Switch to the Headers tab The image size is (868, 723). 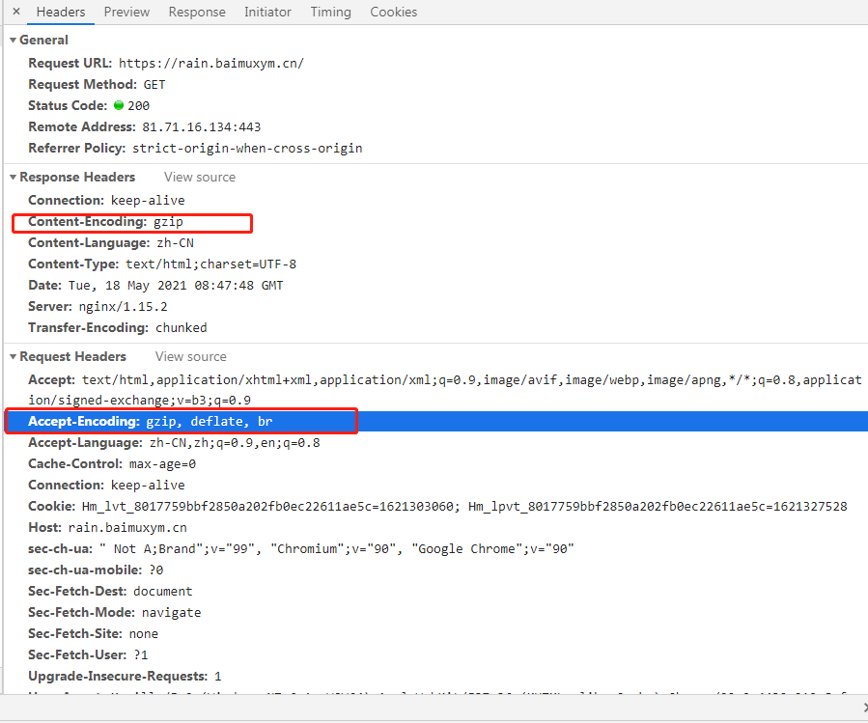60,12
